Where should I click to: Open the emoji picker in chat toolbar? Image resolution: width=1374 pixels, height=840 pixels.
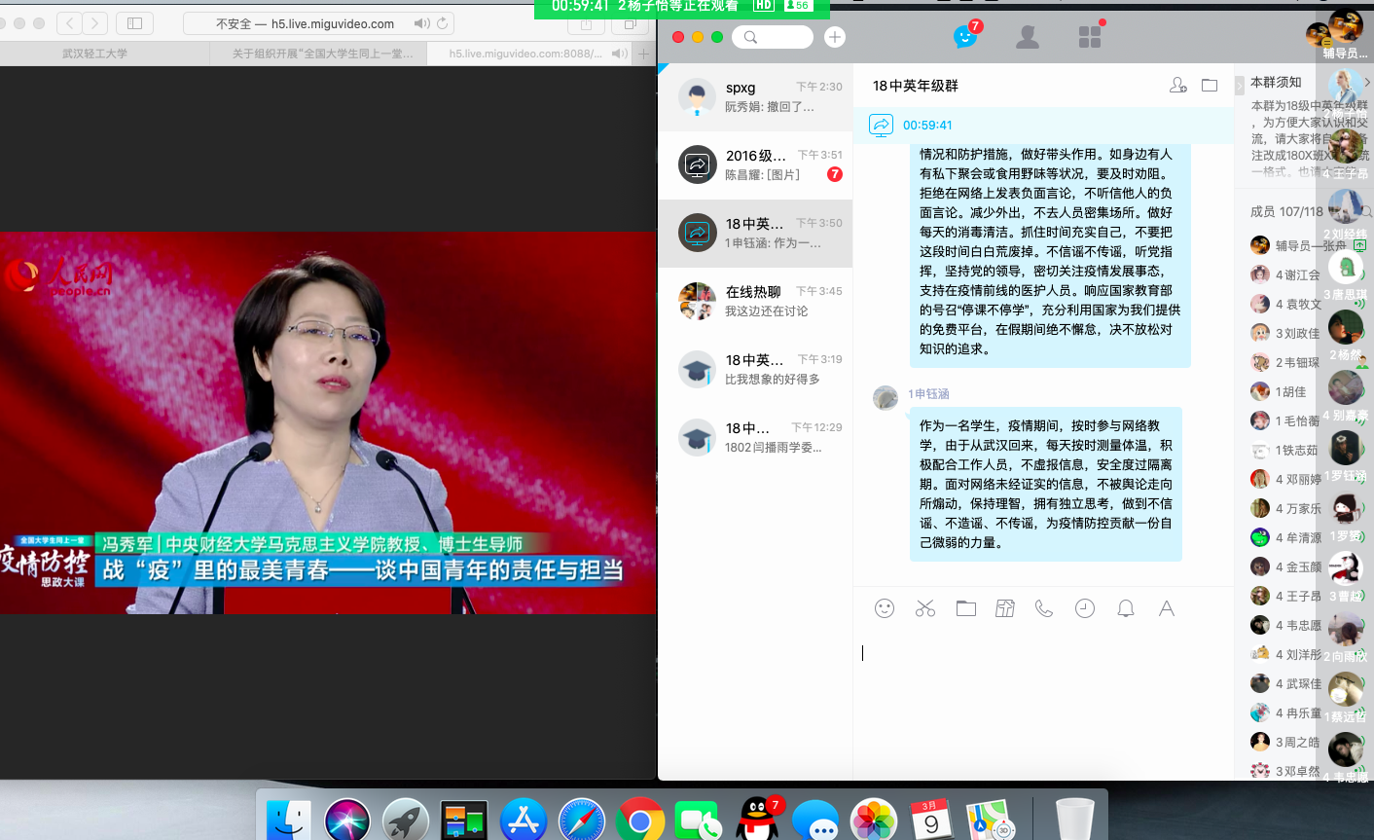884,608
